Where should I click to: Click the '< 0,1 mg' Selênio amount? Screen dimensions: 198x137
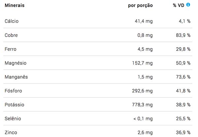[x=143, y=119]
